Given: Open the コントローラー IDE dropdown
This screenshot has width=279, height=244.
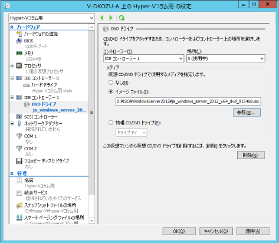Looking at the screenshot, I should [x=143, y=58].
